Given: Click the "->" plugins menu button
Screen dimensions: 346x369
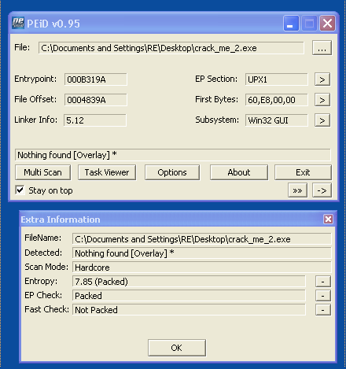Looking at the screenshot, I should [x=322, y=190].
